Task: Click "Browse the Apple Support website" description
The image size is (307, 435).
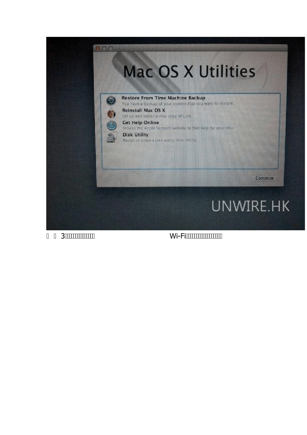Action: point(178,128)
